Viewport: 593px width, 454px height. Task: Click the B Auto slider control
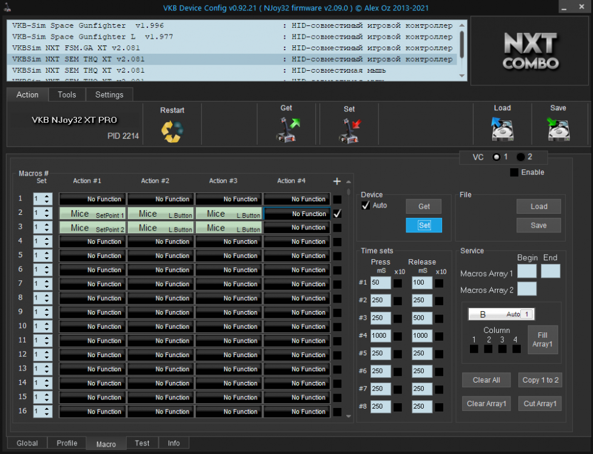click(501, 314)
